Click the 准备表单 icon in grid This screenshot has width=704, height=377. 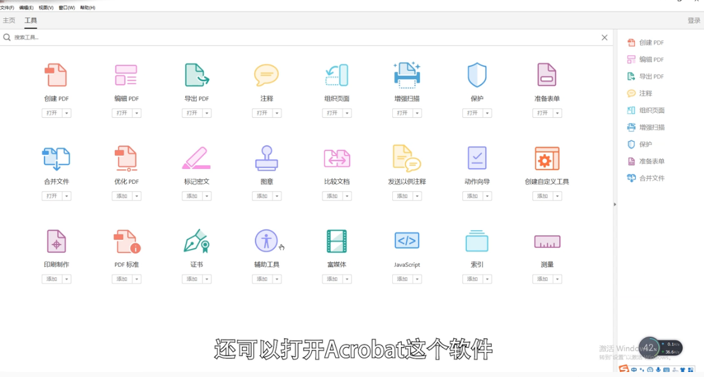click(547, 75)
